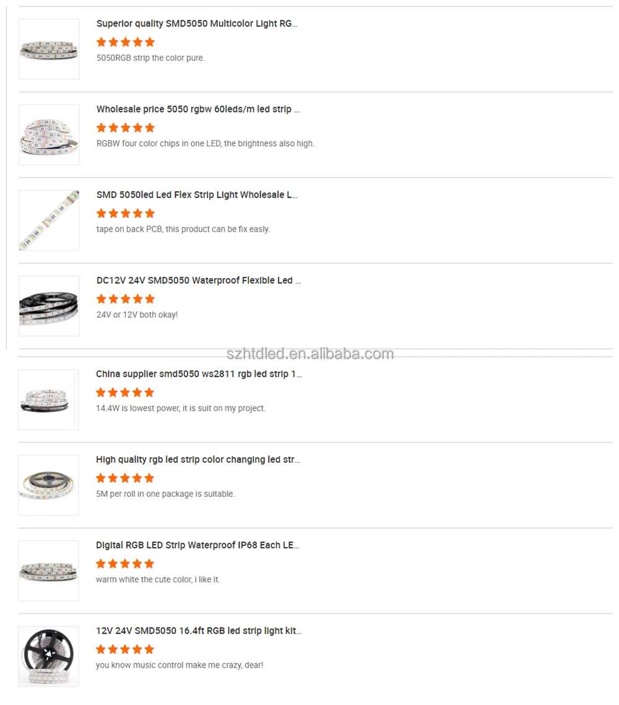Image resolution: width=619 pixels, height=705 pixels.
Task: Open China supplier smd5050 ws2811 title
Action: coord(199,374)
